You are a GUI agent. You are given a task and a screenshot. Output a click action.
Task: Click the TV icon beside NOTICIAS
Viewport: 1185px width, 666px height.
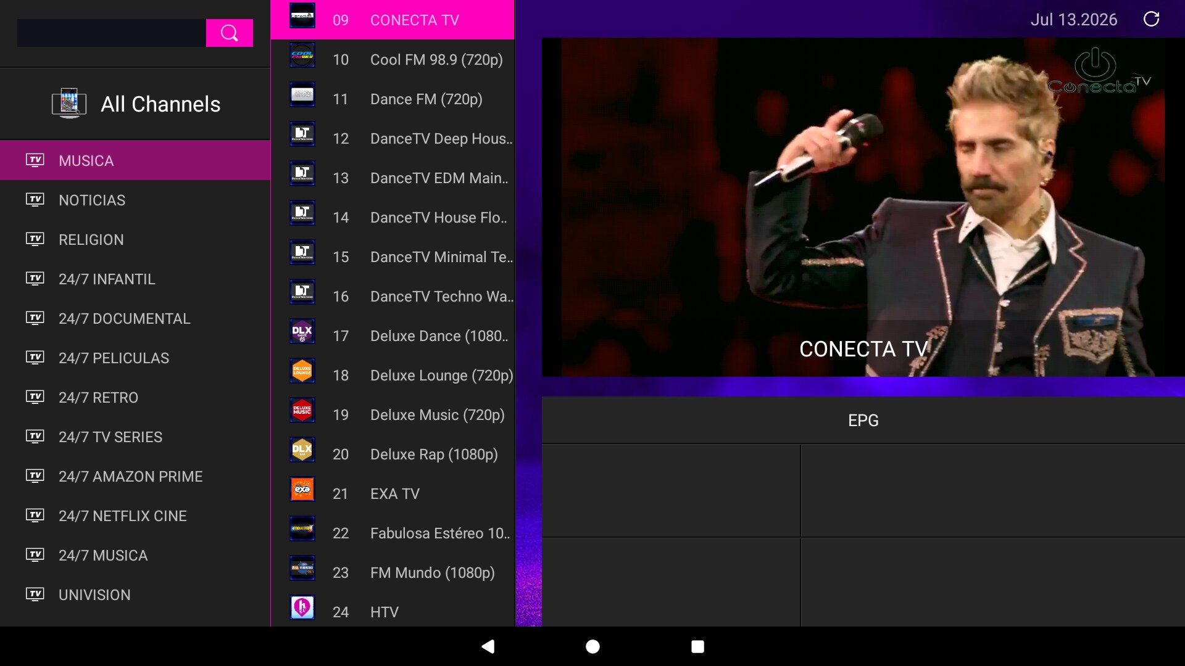[x=35, y=200]
